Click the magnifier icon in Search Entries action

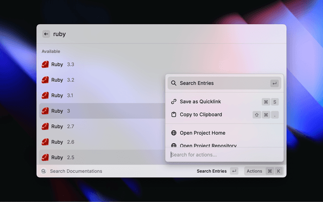coord(174,83)
